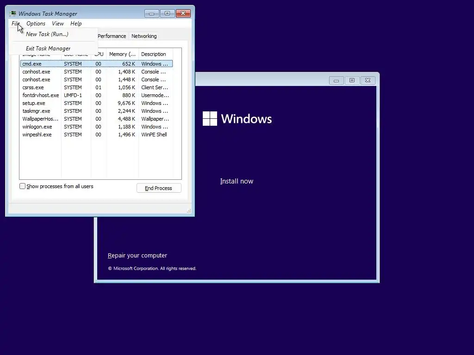Click the Windows logo in Setup window
Viewport: 474px width, 355px height.
[x=210, y=119]
